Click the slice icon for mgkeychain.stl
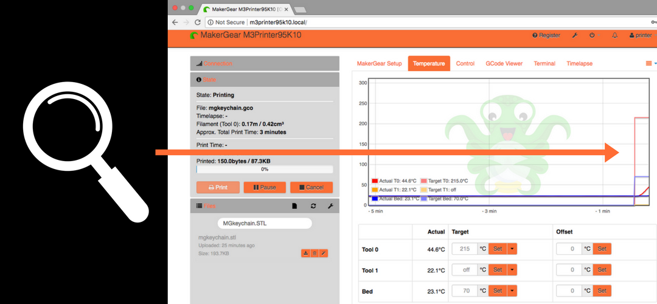 324,253
